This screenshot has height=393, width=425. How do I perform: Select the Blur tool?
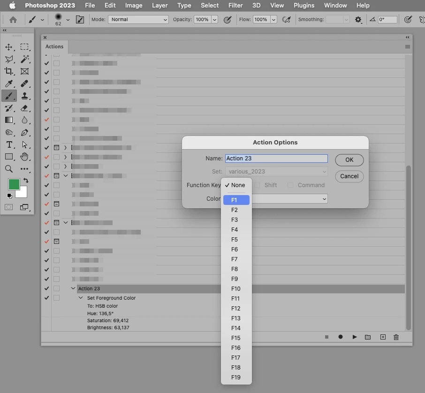(x=24, y=120)
